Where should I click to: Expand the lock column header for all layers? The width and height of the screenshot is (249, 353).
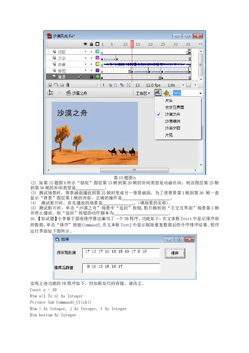pyautogui.click(x=91, y=44)
